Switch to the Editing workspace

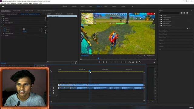pos(83,6)
